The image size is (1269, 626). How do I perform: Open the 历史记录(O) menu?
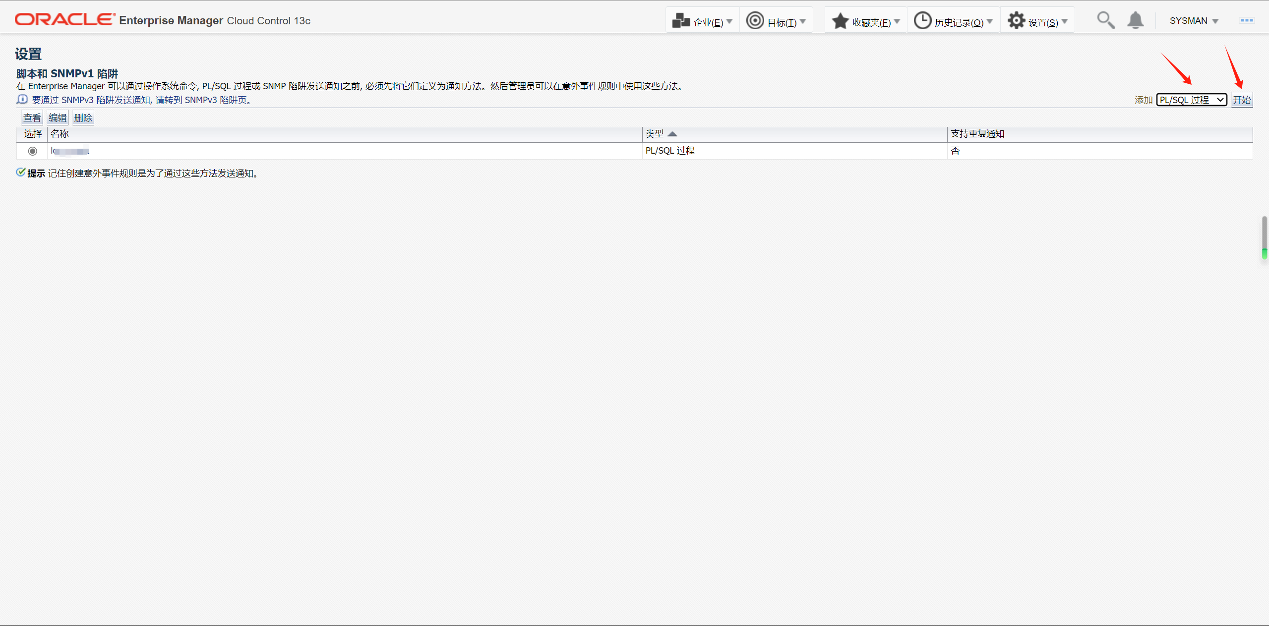pyautogui.click(x=959, y=22)
